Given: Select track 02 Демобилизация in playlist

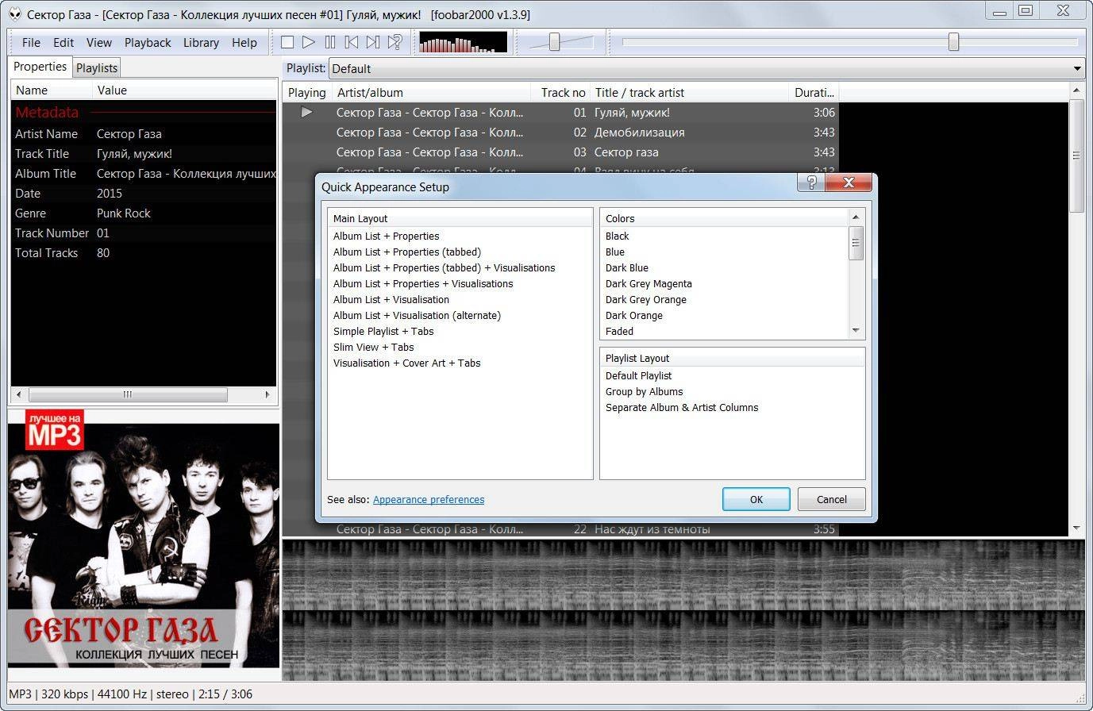Looking at the screenshot, I should coord(560,133).
